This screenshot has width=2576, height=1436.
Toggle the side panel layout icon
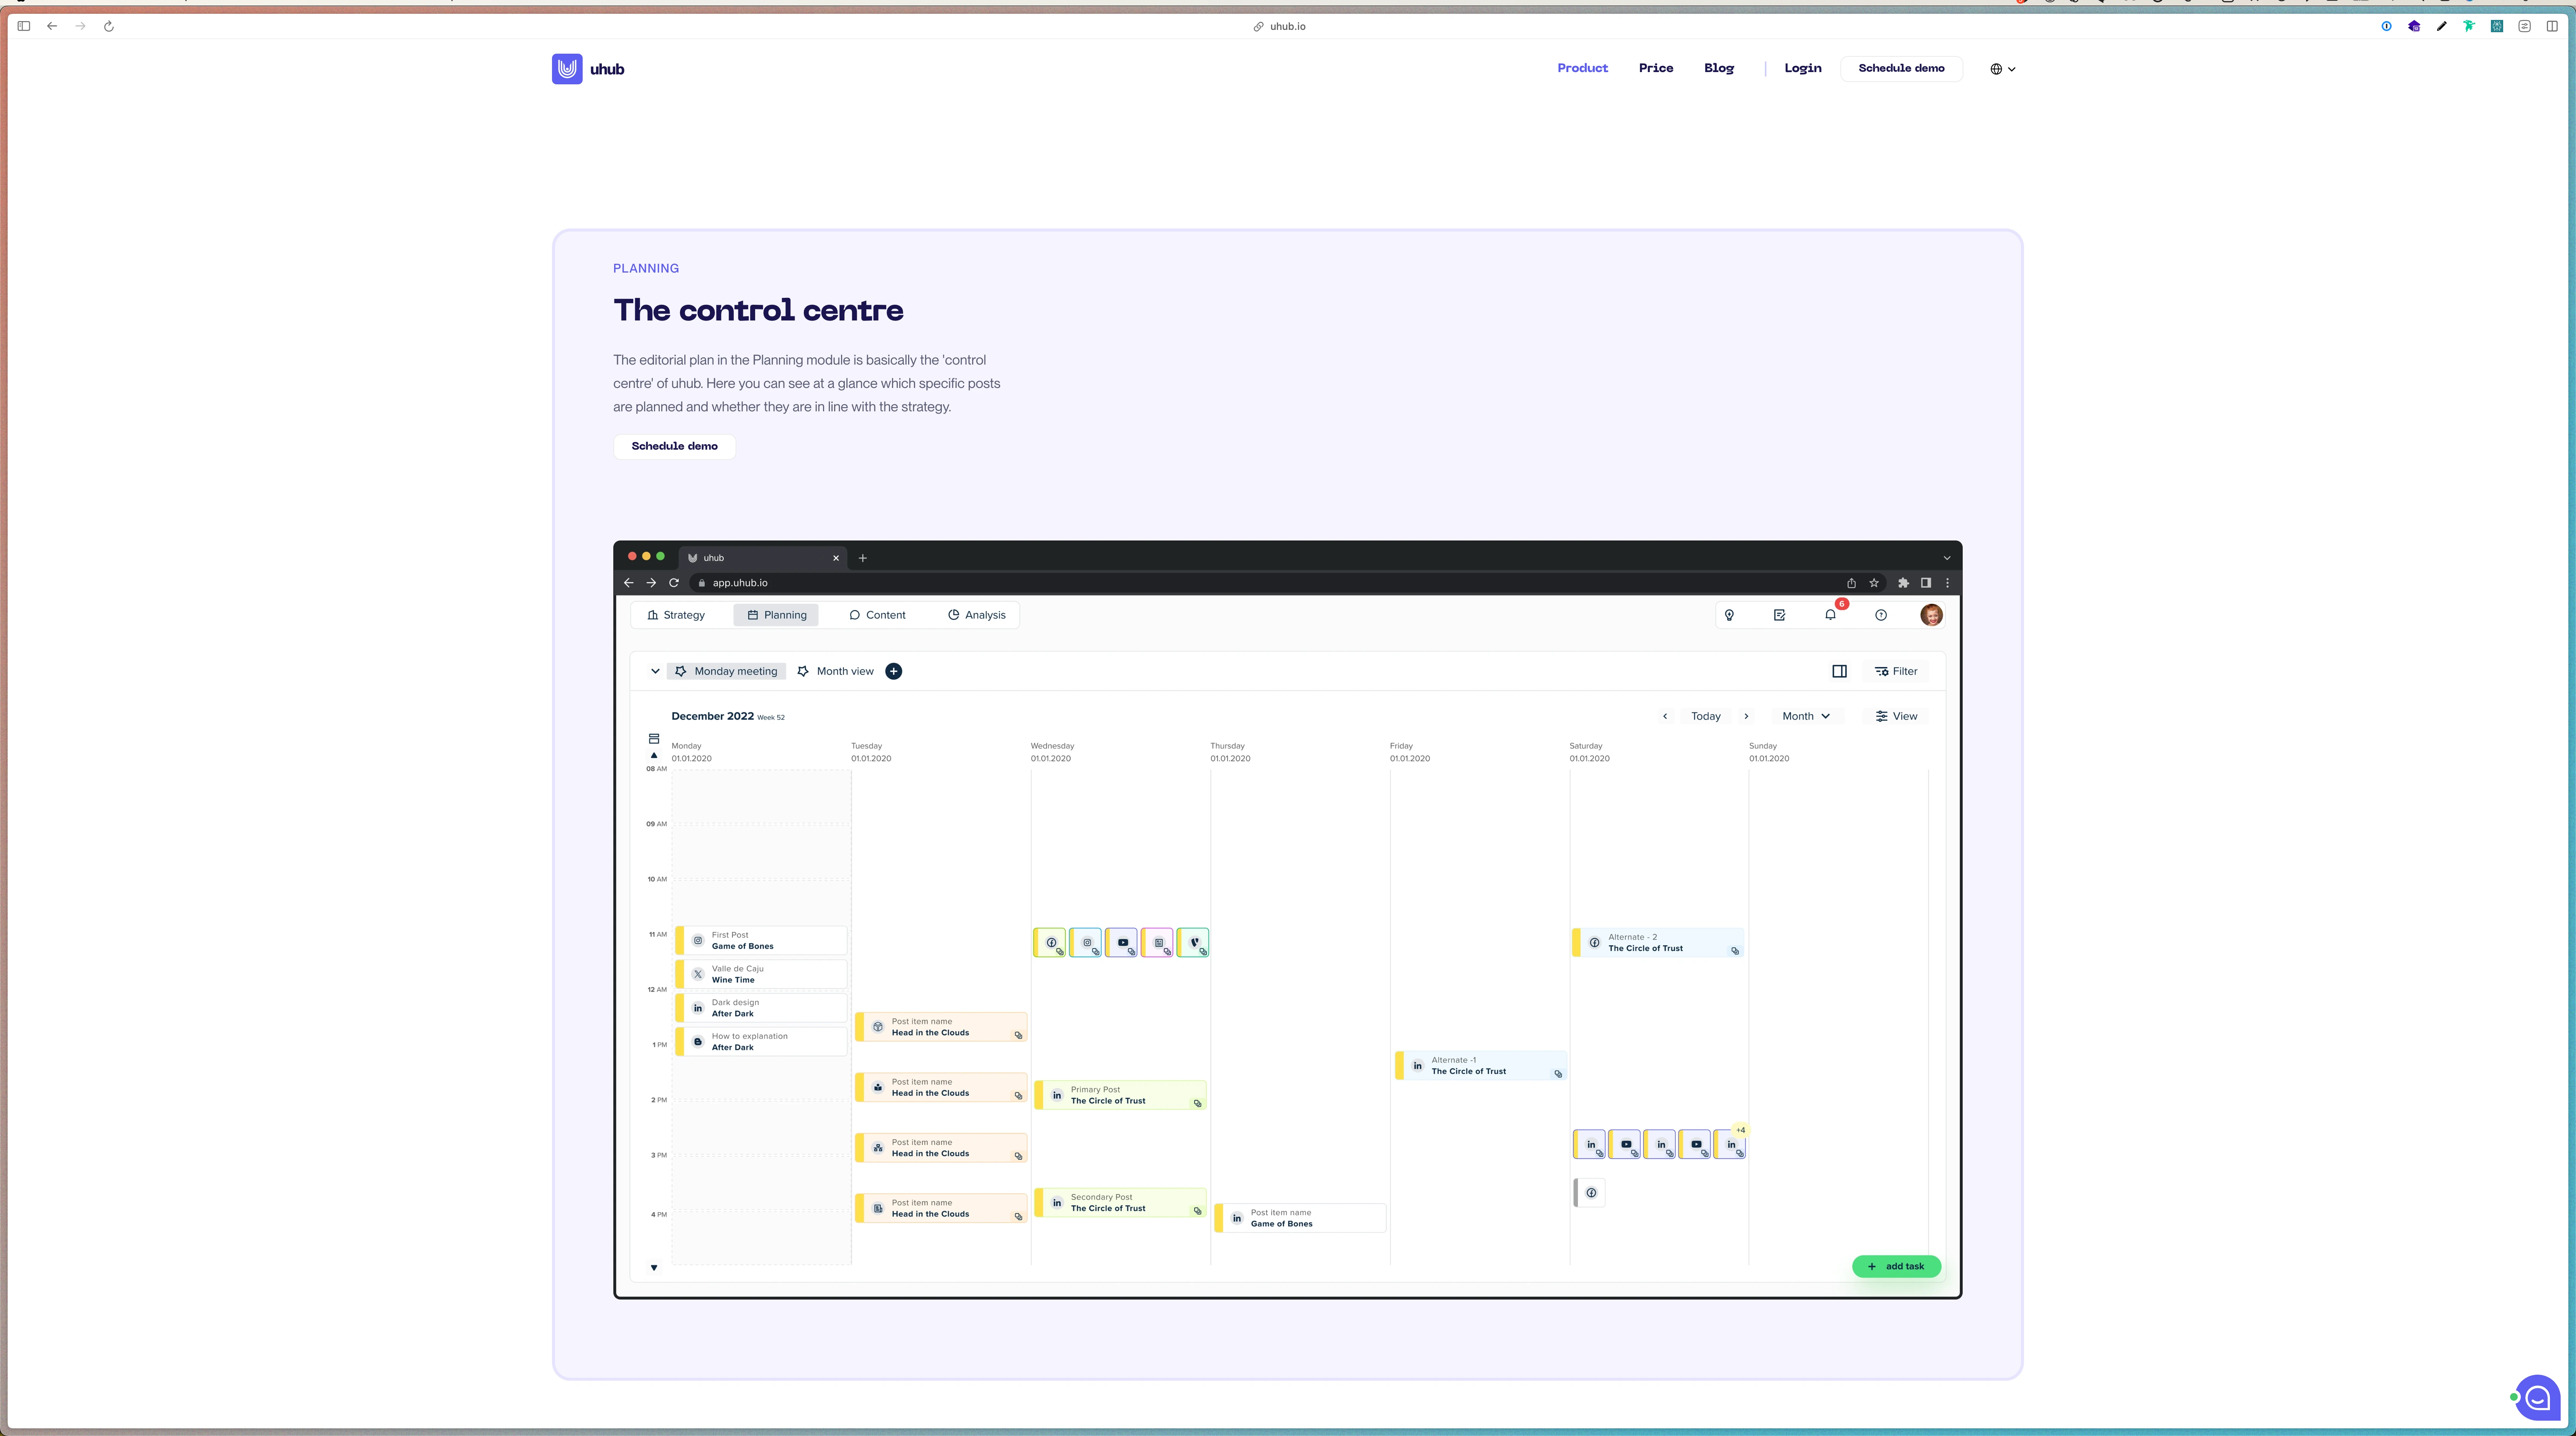pyautogui.click(x=1839, y=671)
